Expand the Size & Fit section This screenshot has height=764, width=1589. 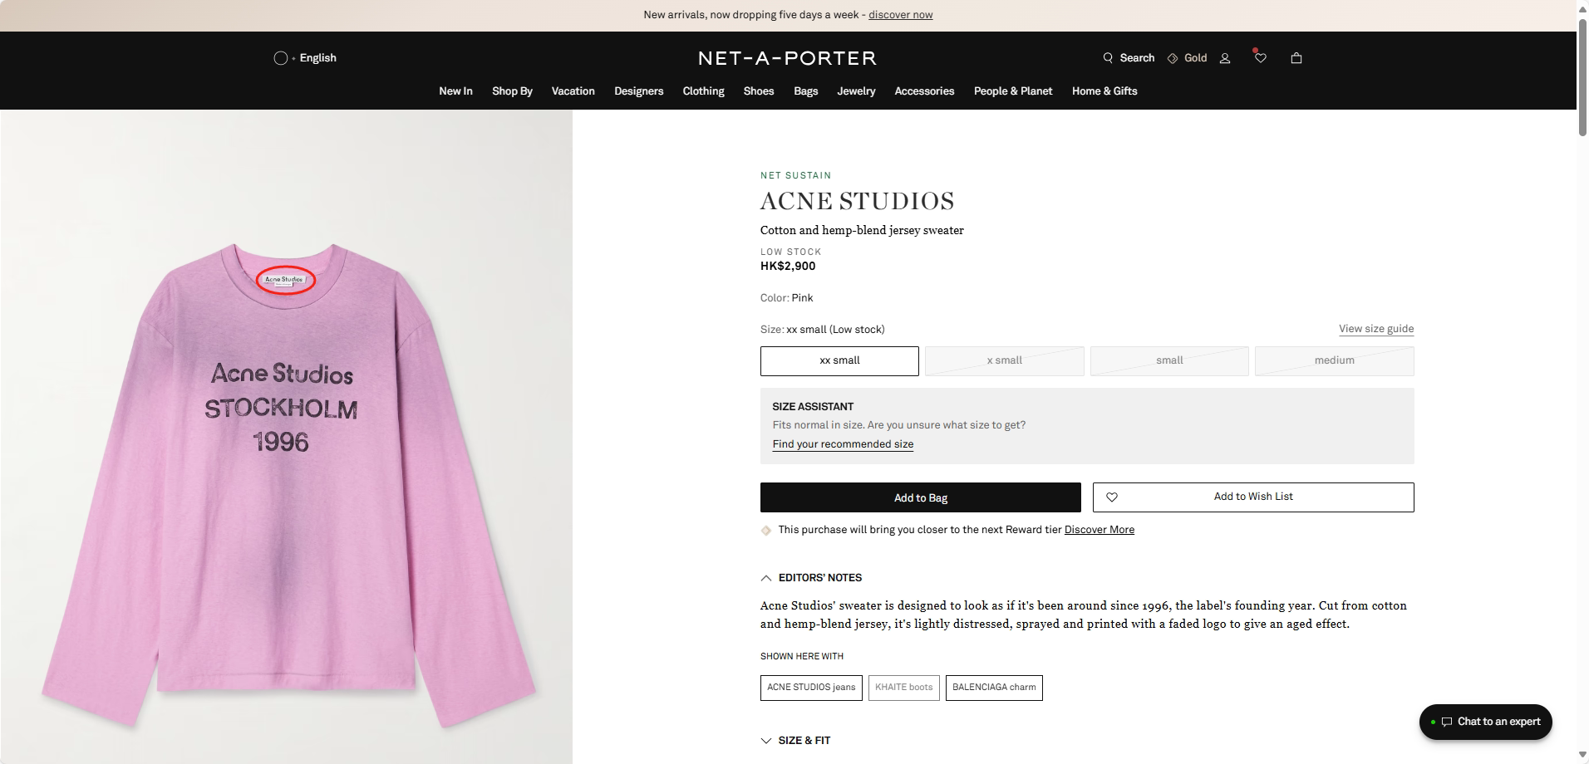(x=765, y=741)
